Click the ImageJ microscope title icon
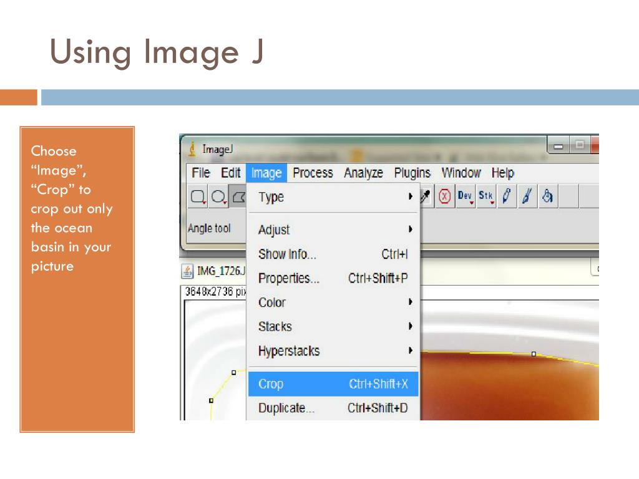This screenshot has width=639, height=479. coord(192,149)
